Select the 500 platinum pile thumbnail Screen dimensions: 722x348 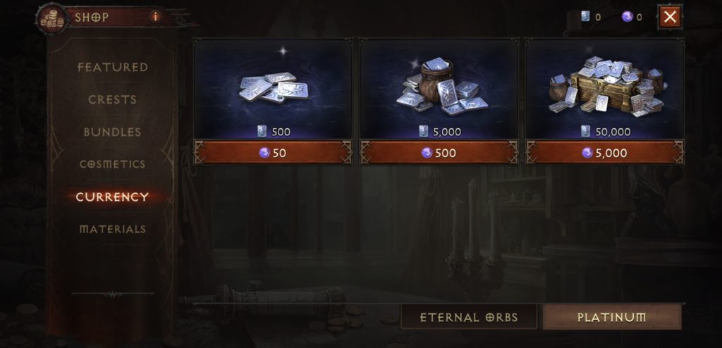click(x=274, y=89)
